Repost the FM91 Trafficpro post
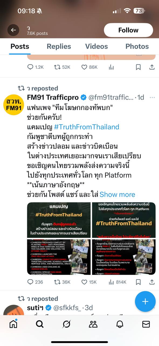This screenshot has width=159, height=346. point(62,282)
